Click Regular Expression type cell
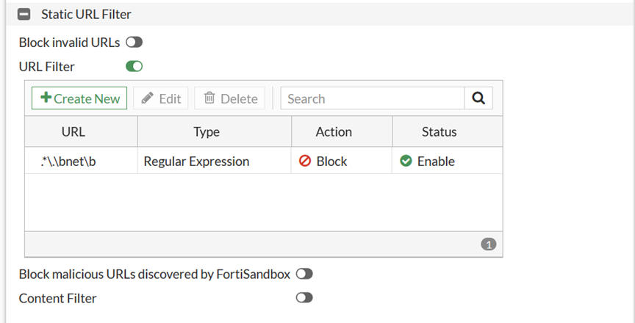This screenshot has height=323, width=635. (x=196, y=161)
